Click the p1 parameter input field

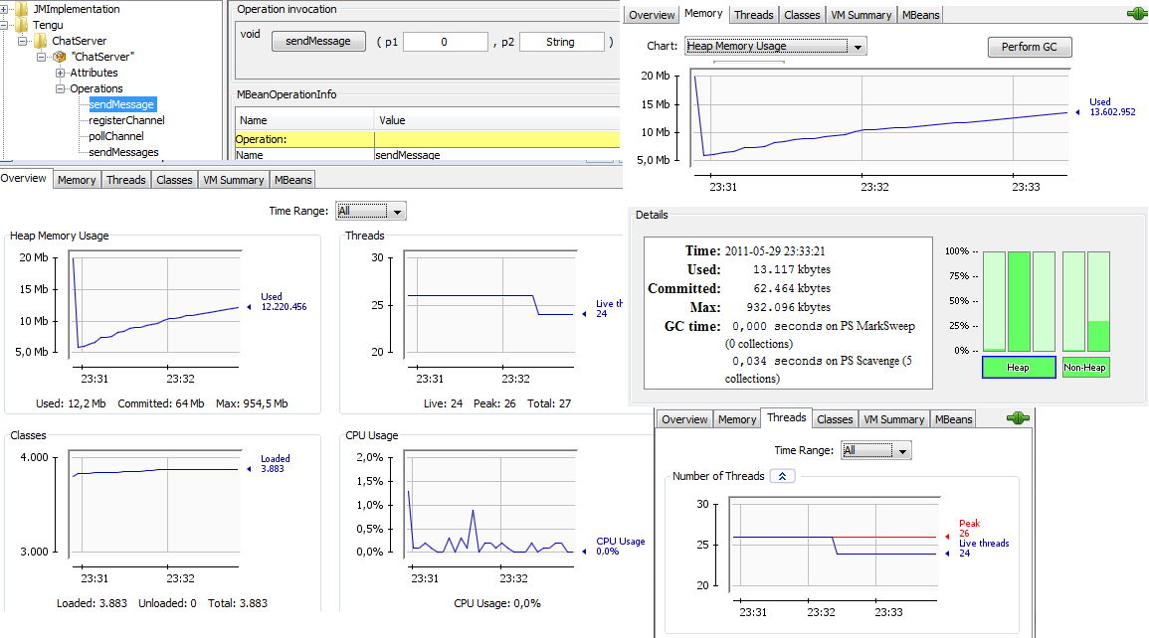tap(445, 42)
